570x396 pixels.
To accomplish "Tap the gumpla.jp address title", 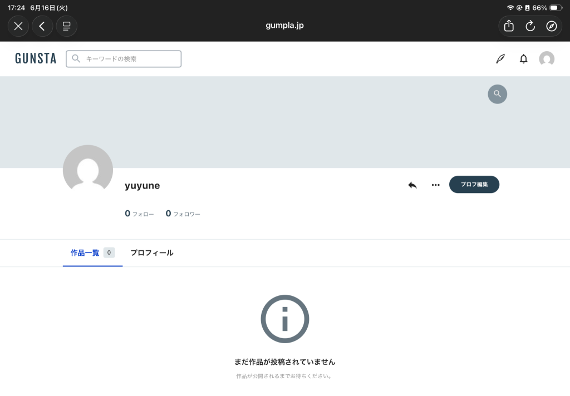I will point(284,26).
